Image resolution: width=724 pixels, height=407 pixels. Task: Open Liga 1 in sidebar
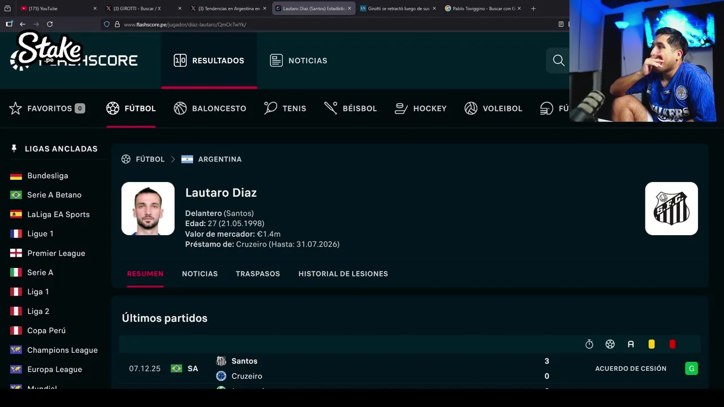pos(38,292)
